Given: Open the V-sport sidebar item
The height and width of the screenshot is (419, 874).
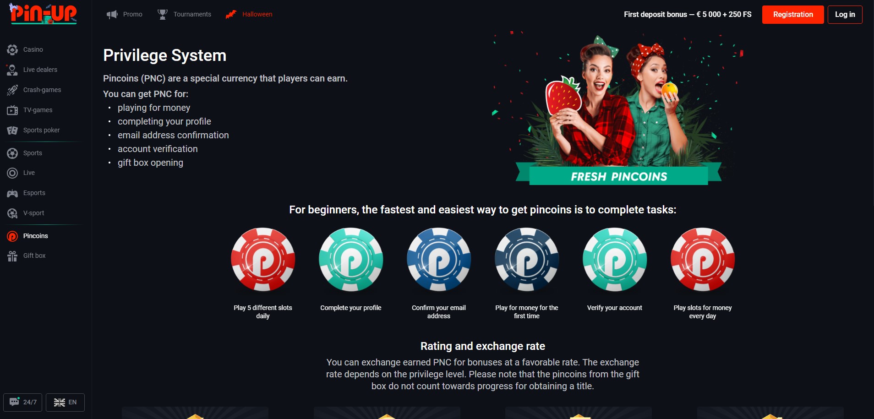Looking at the screenshot, I should pyautogui.click(x=26, y=213).
